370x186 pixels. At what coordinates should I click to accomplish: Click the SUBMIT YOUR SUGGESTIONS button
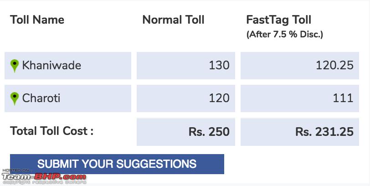point(117,164)
